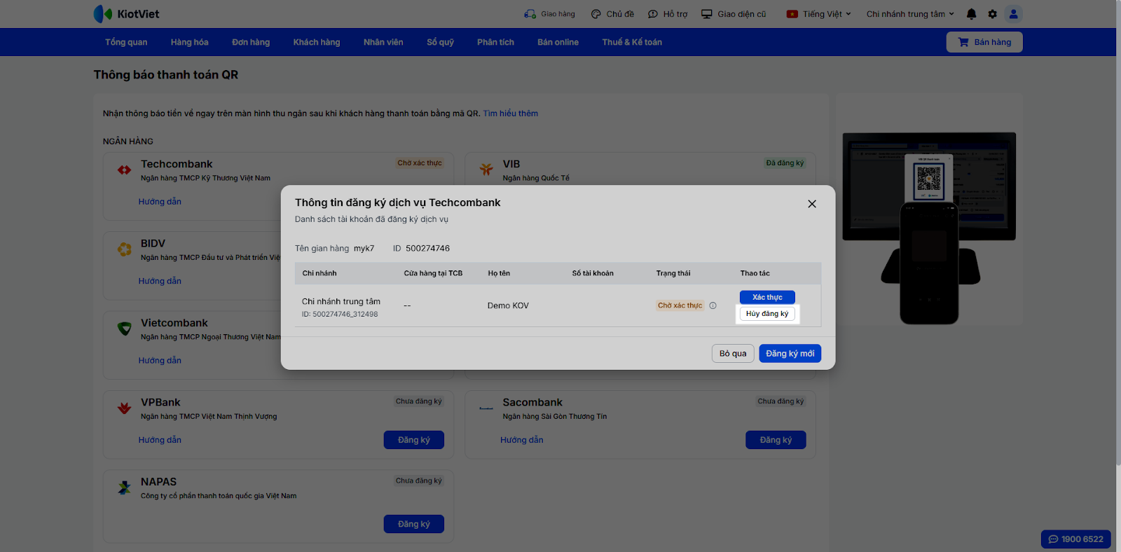Click the KiotViet logo
Image resolution: width=1121 pixels, height=552 pixels.
126,14
